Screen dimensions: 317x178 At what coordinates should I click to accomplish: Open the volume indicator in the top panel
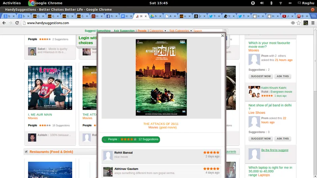(262, 3)
